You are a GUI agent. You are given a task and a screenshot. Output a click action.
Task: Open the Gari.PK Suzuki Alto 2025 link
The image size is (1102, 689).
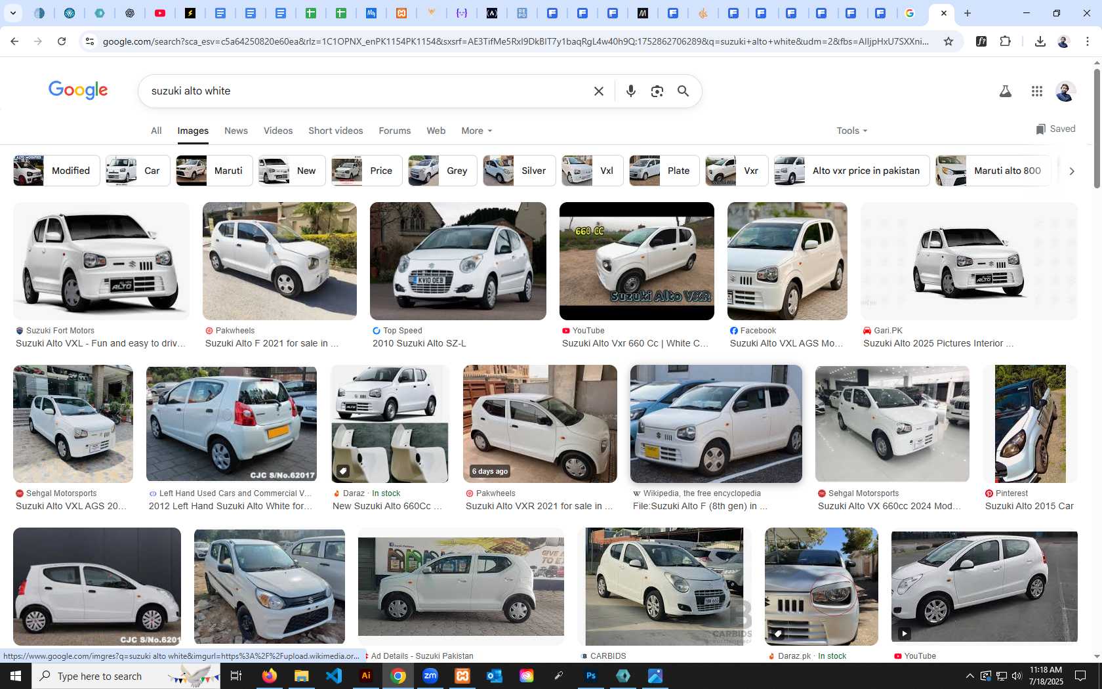938,343
